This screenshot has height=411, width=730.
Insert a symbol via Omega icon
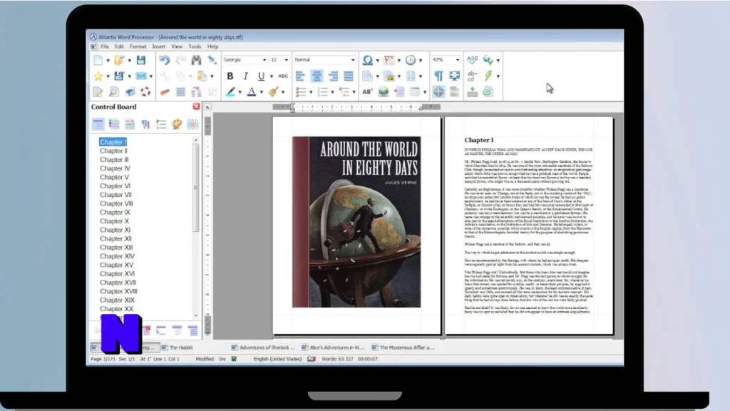coord(368,60)
